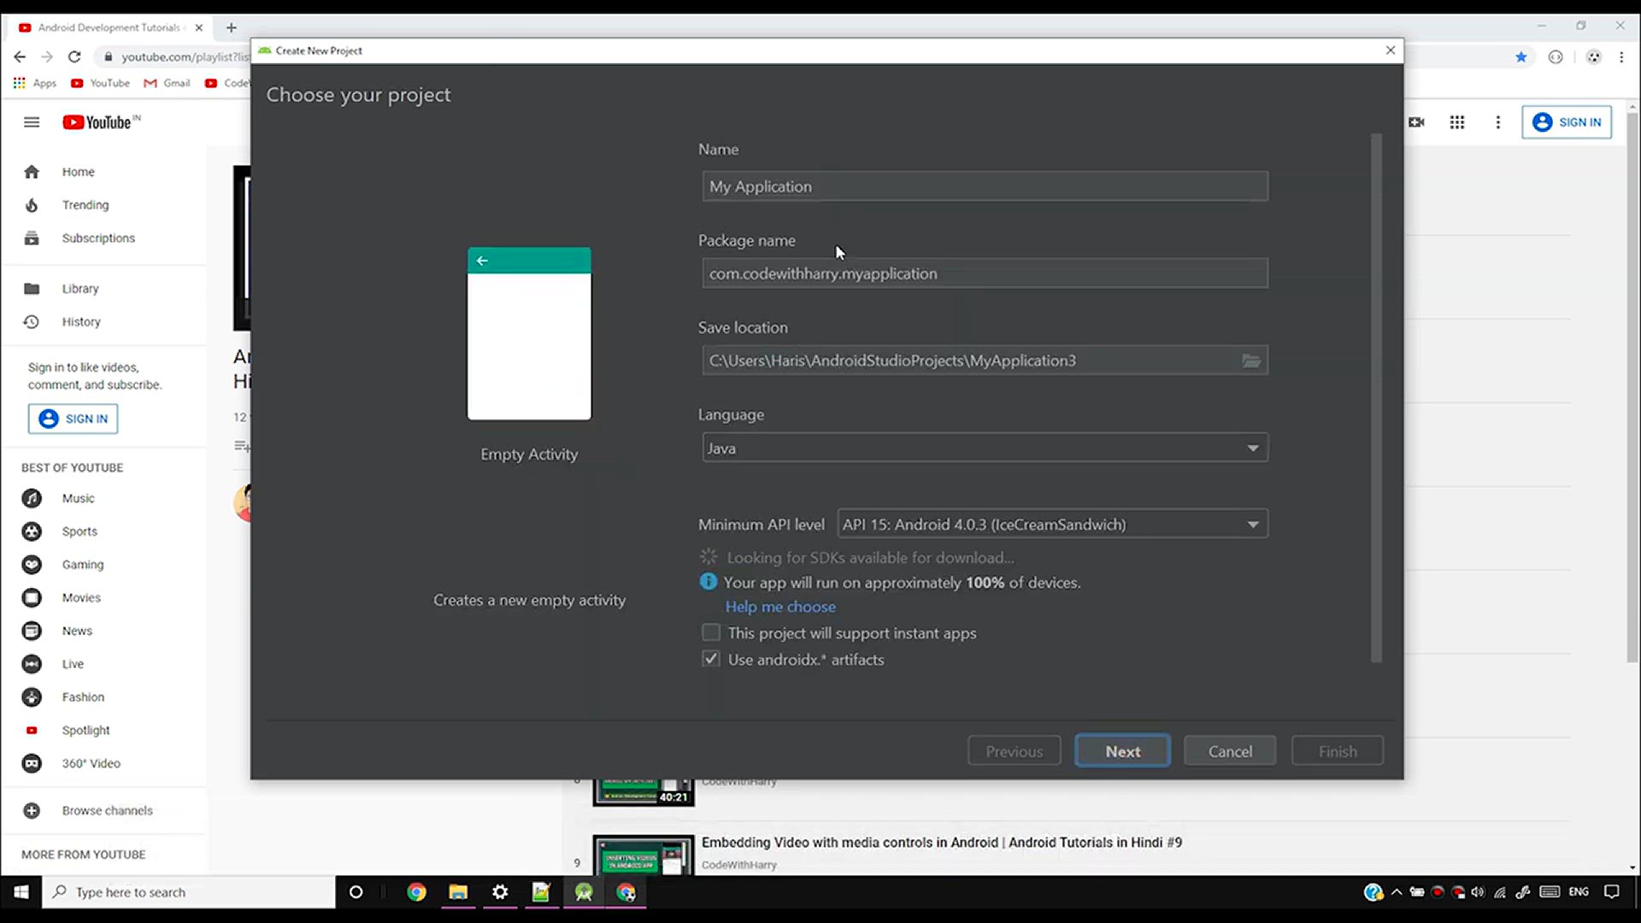Click the volume icon in system tray

1478,892
